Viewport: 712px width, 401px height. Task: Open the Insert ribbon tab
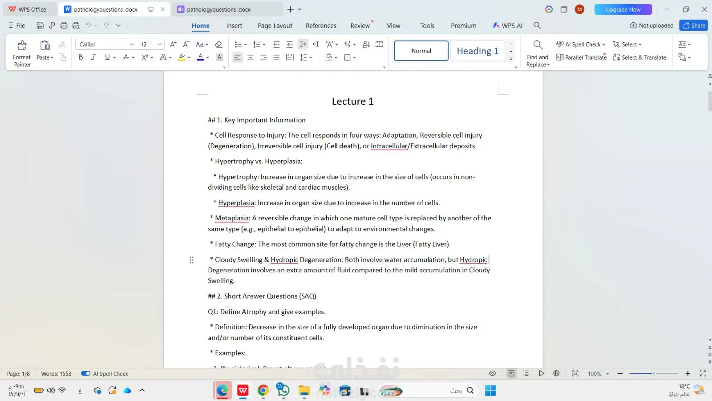point(234,26)
